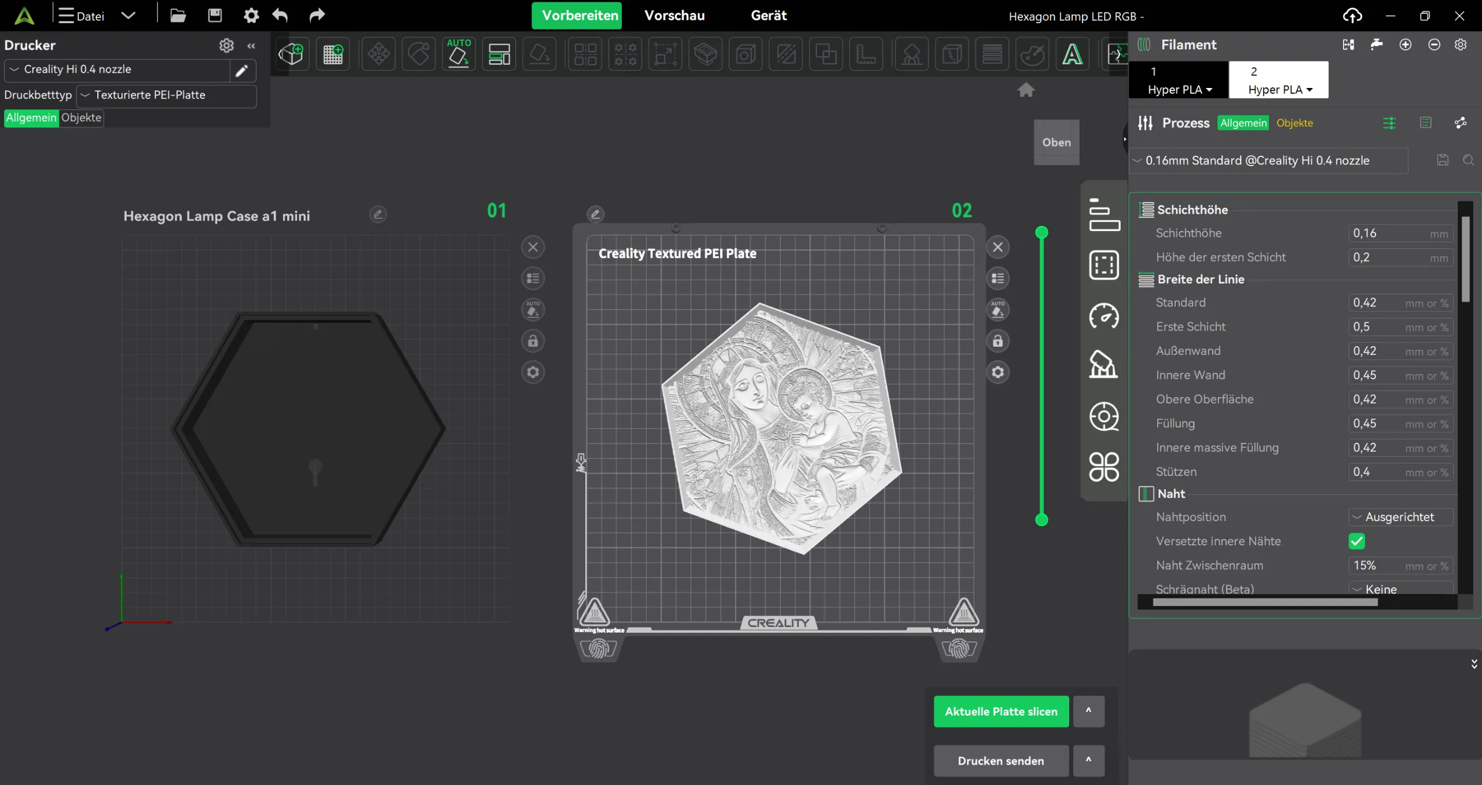Click the speedometer icon in view sidebar

pos(1104,316)
